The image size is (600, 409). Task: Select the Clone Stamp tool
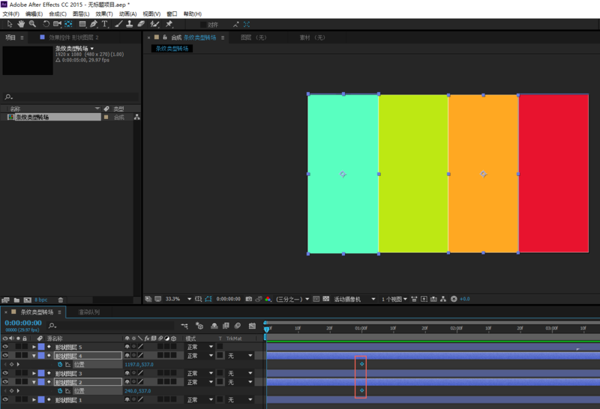coord(130,24)
